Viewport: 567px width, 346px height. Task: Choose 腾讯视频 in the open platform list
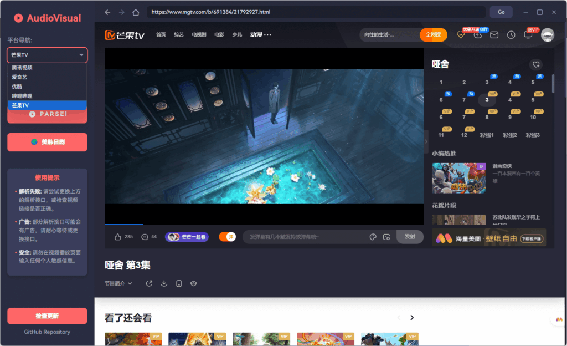47,67
